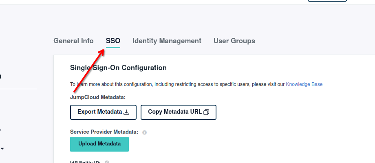Click Export Metadata button
Image resolution: width=375 pixels, height=163 pixels.
coord(103,112)
